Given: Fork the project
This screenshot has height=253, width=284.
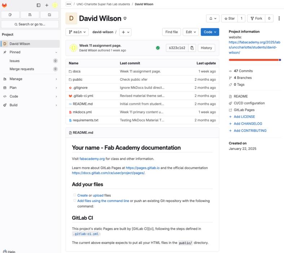Looking at the screenshot, I should (x=256, y=18).
